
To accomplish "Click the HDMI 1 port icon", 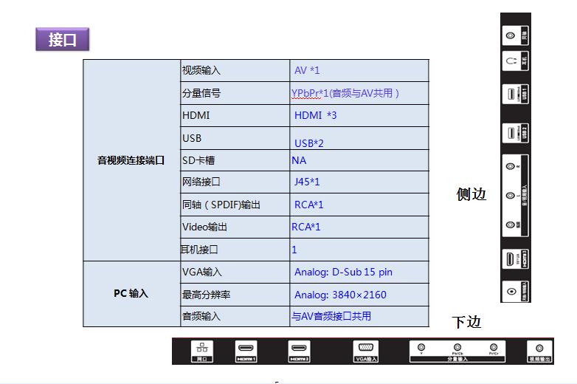I will (246, 349).
